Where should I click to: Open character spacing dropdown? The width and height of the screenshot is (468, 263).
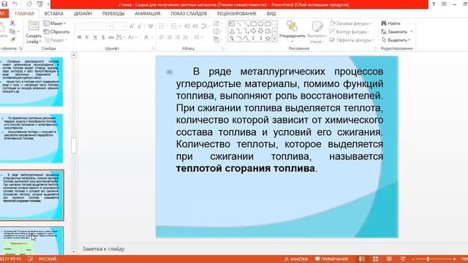(x=120, y=37)
